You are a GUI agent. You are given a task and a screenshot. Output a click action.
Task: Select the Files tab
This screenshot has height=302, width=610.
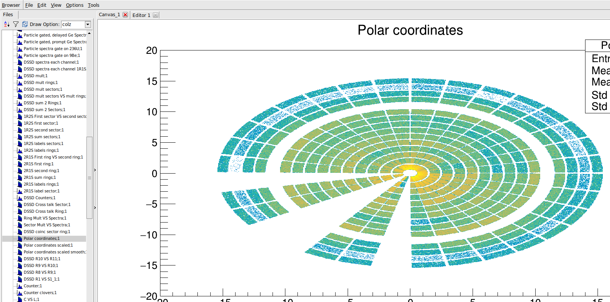(8, 15)
